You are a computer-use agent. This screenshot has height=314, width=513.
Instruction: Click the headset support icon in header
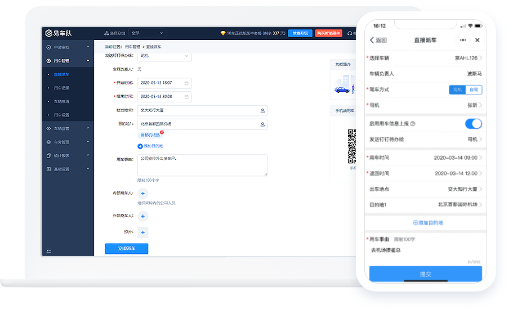click(x=350, y=33)
